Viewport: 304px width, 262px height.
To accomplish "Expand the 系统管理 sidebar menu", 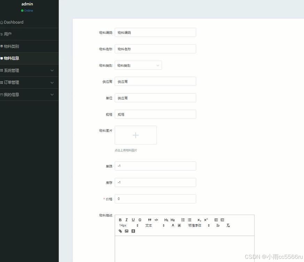I will [x=29, y=70].
